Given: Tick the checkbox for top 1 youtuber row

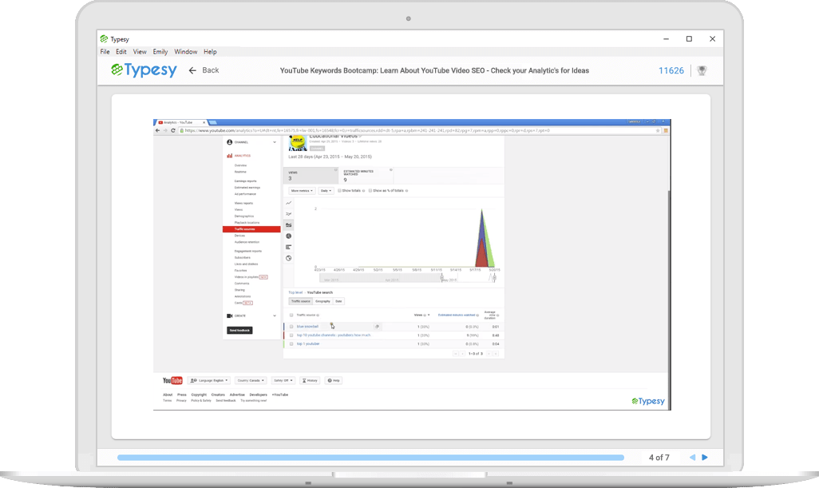Looking at the screenshot, I should coord(291,343).
